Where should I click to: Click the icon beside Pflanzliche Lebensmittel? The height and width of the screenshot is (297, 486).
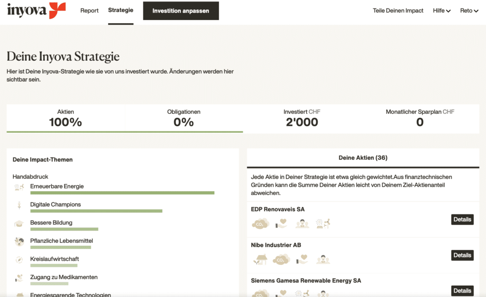tap(19, 241)
